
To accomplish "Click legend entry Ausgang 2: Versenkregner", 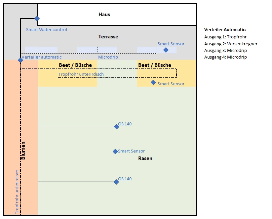I will click(231, 44).
